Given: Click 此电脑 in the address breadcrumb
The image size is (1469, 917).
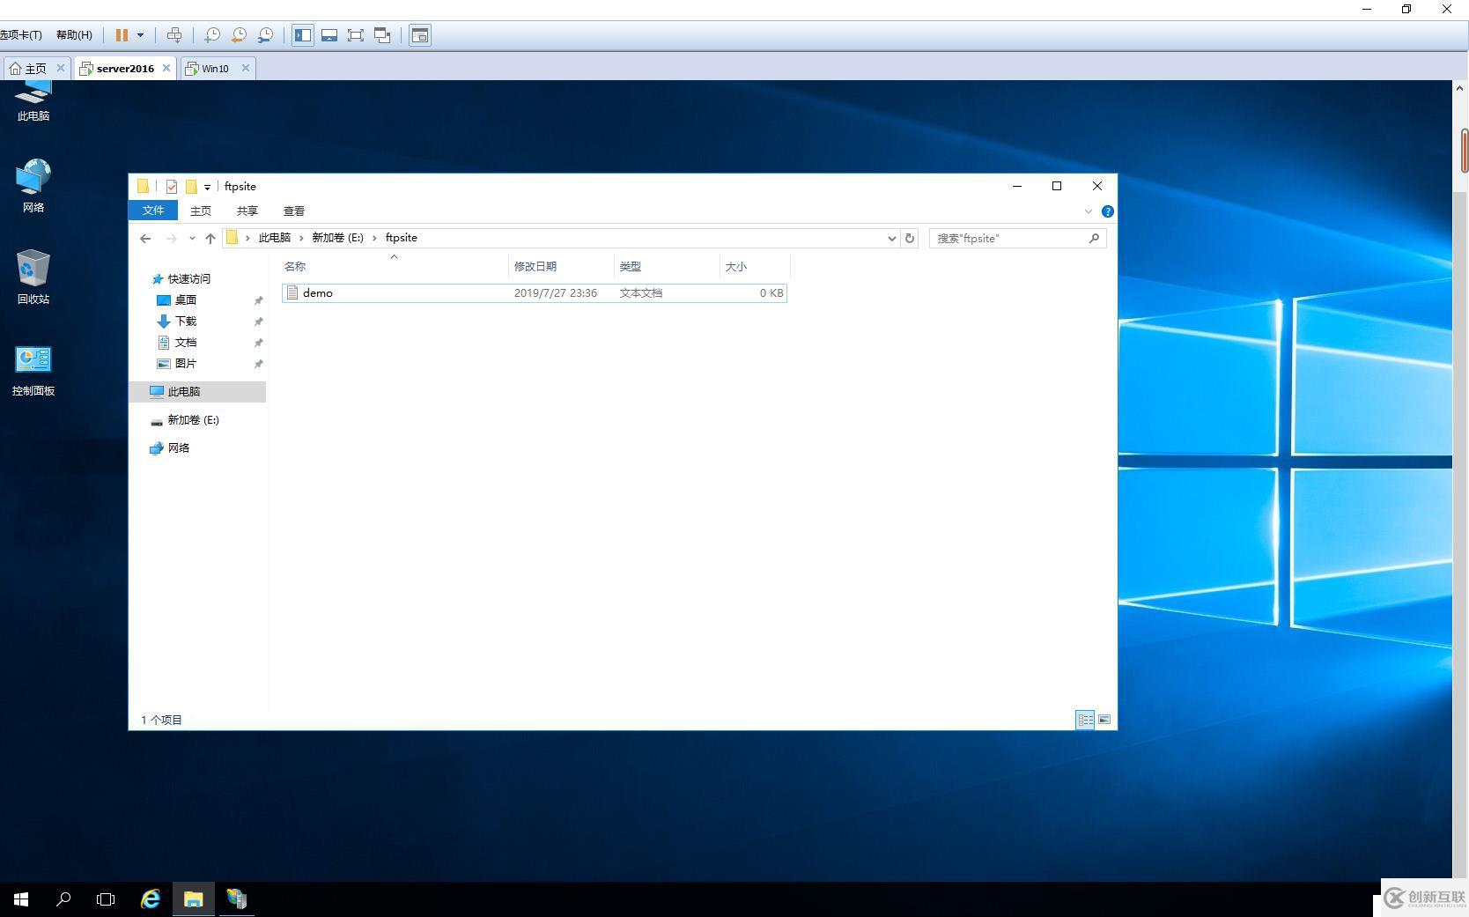Looking at the screenshot, I should click(x=274, y=238).
